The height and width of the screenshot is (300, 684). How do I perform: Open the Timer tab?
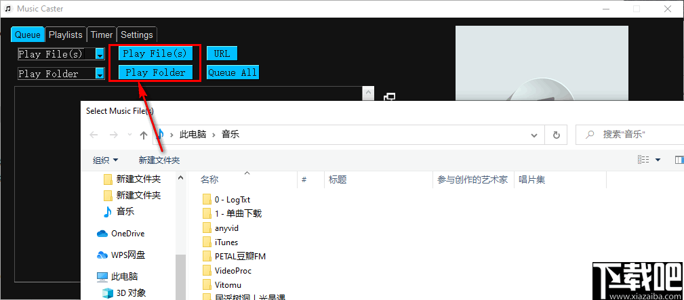(102, 35)
